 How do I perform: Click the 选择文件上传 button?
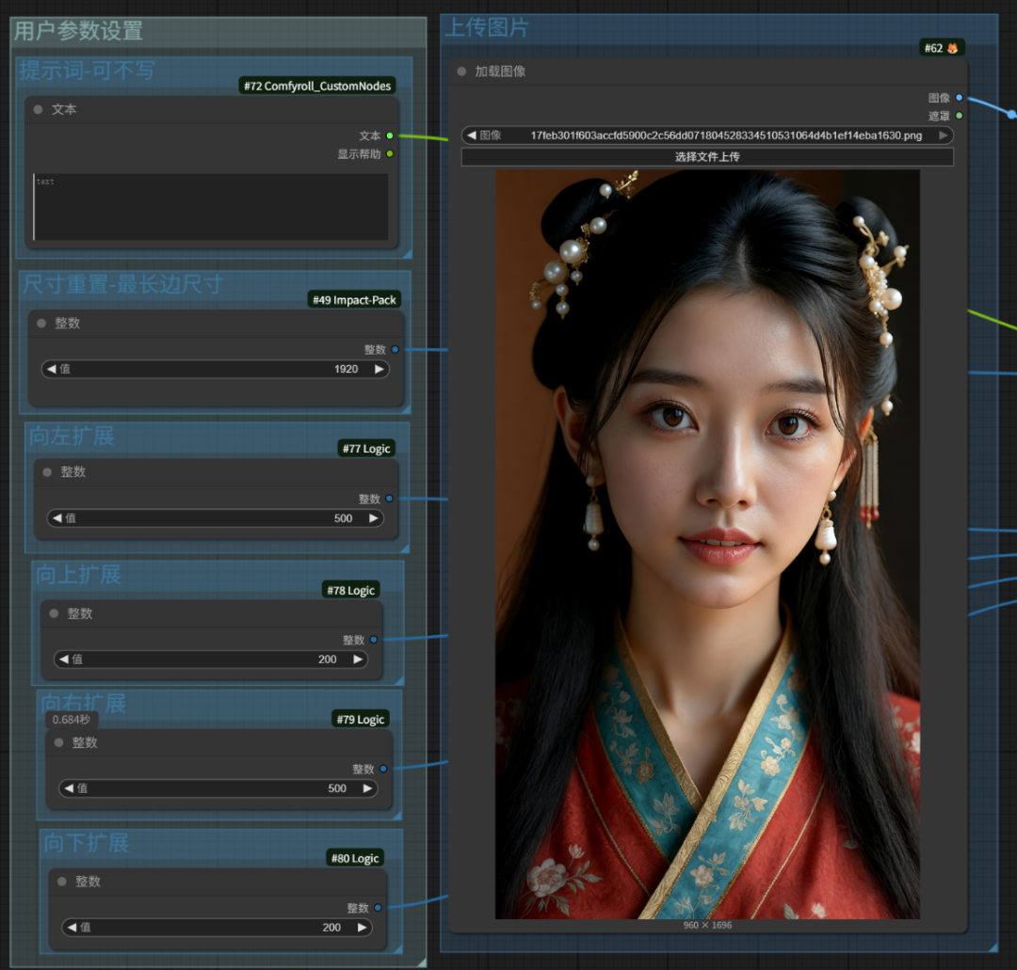707,157
